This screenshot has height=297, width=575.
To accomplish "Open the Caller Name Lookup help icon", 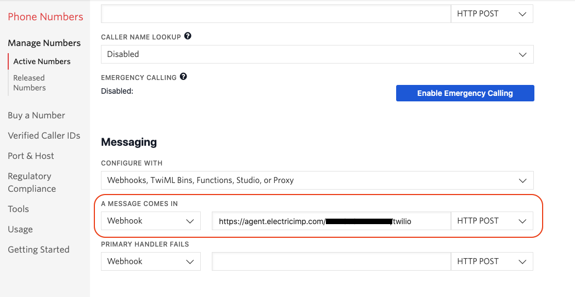I will pyautogui.click(x=188, y=36).
